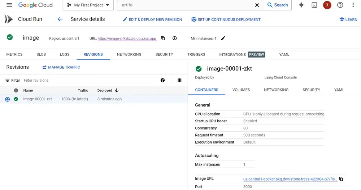Click Edit & Deploy New Revision

point(152,19)
